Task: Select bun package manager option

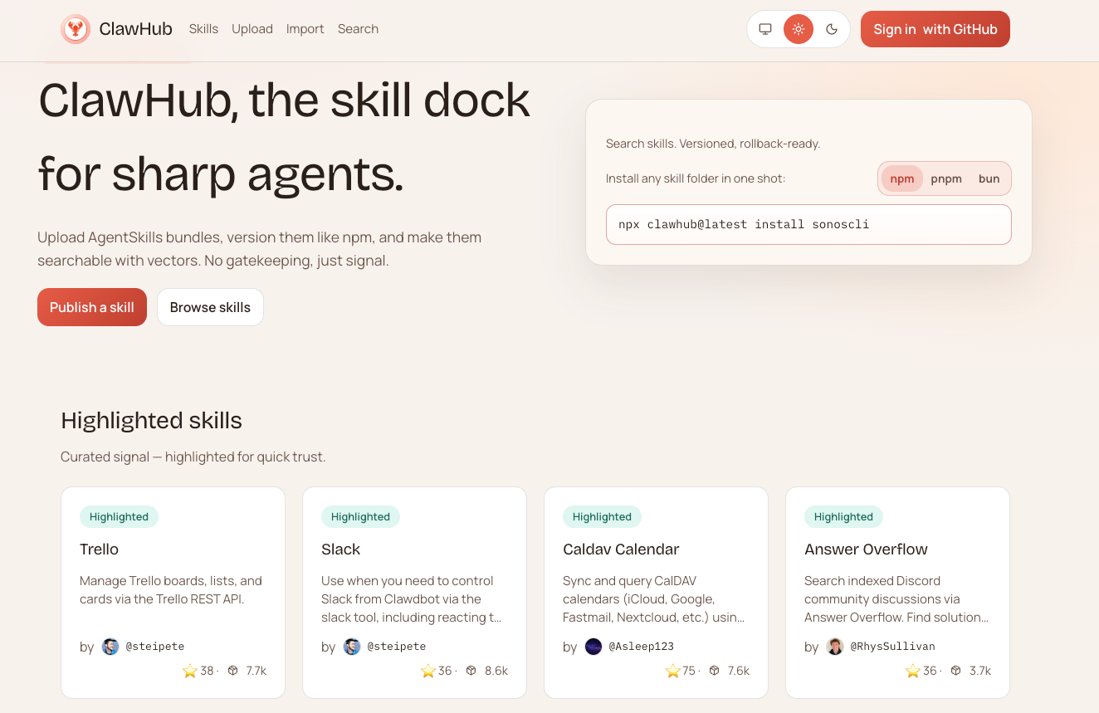Action: pos(989,178)
